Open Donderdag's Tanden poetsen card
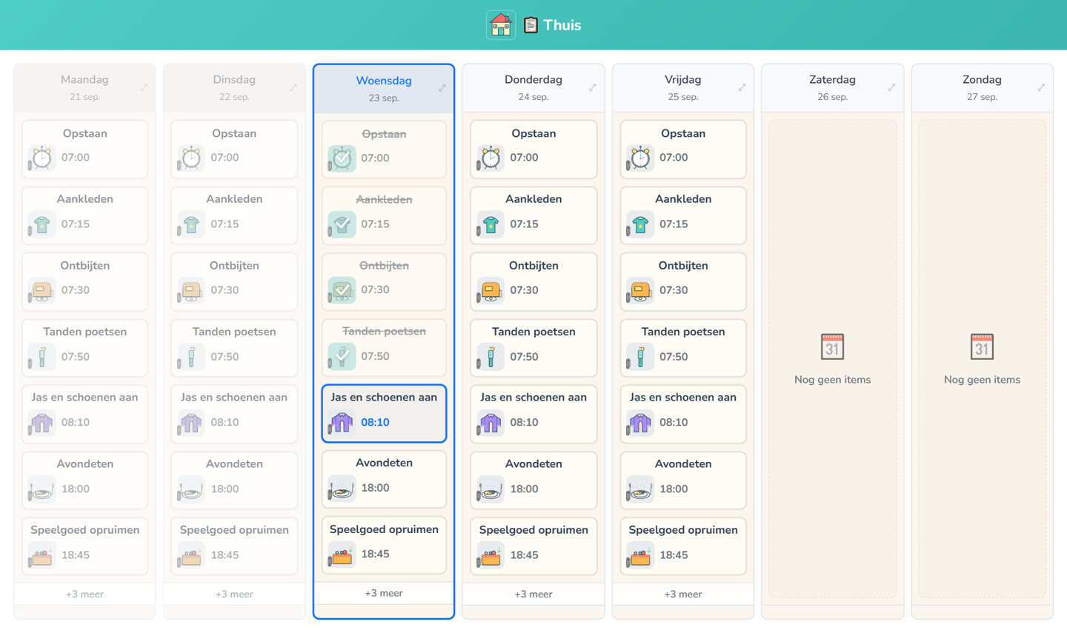Screen dimensions: 1067x633 tap(533, 348)
